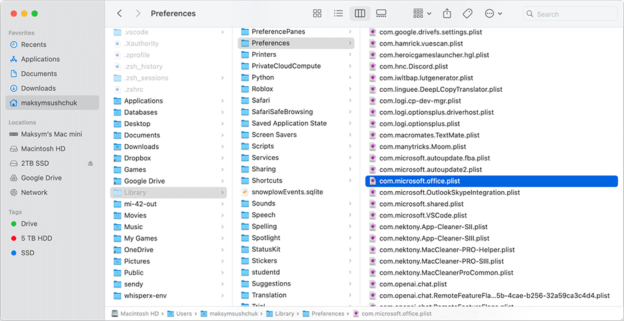Select com.microsoft.office.plist file

[x=492, y=181]
